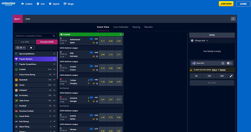This screenshot has height=132, width=251.
Task: Favorite the Italy vs Germany match star
Action: [97, 56]
